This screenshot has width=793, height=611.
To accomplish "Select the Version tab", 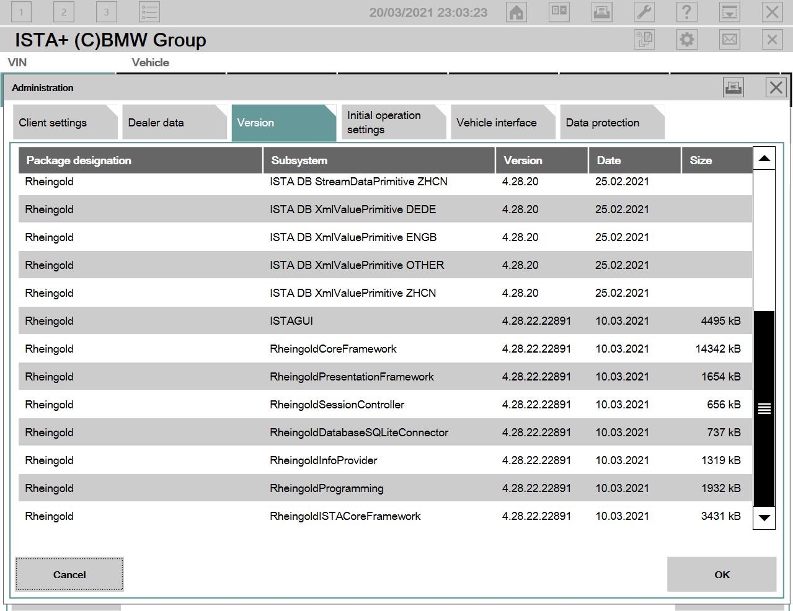I will click(283, 123).
